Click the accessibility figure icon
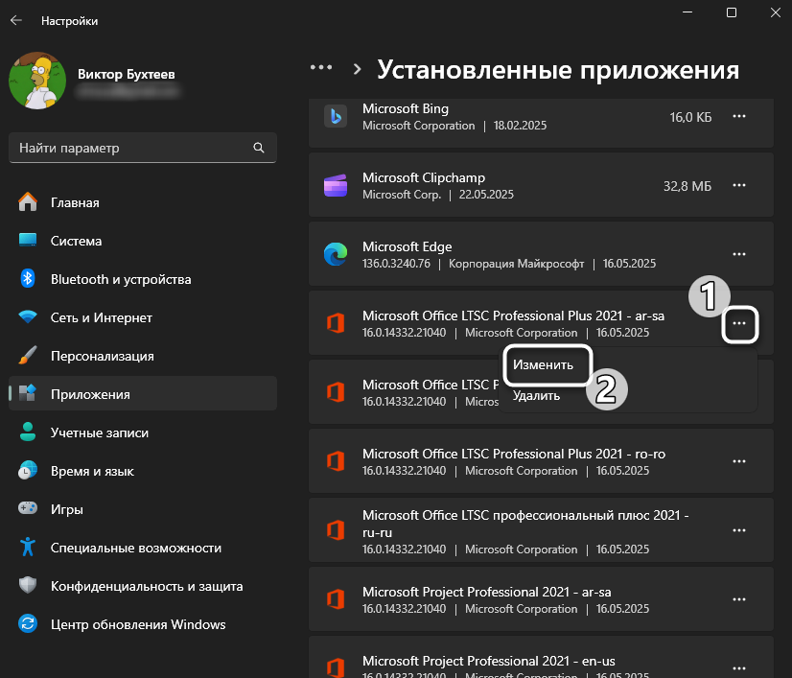792x678 pixels. [28, 547]
